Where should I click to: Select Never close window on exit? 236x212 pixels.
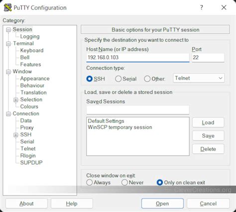pos(124,183)
